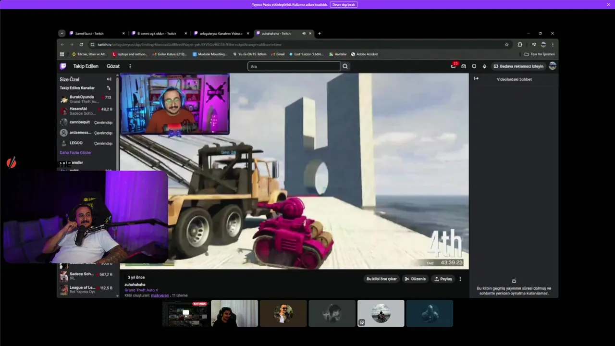Image resolution: width=615 pixels, height=346 pixels.
Task: Open a new browser tab
Action: click(320, 34)
